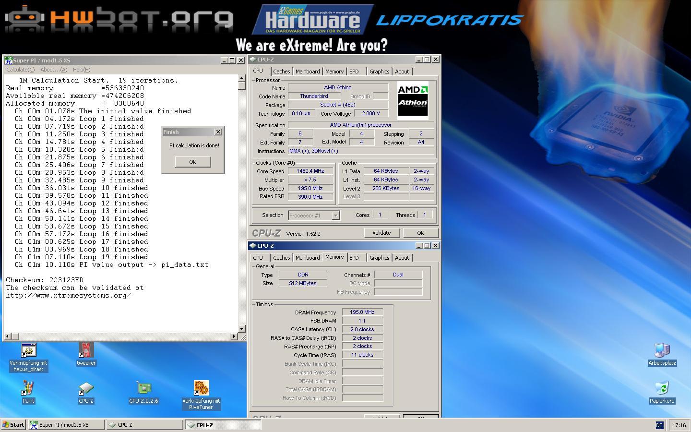
Task: Open the Calculate menu in Super PI
Action: click(20, 70)
